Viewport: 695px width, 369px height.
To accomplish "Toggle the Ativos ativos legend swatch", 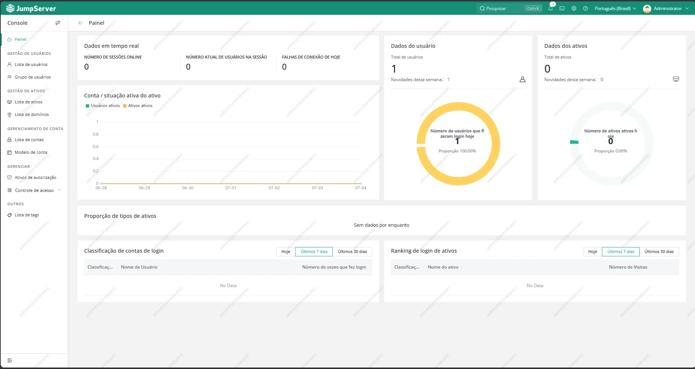I will (x=125, y=106).
